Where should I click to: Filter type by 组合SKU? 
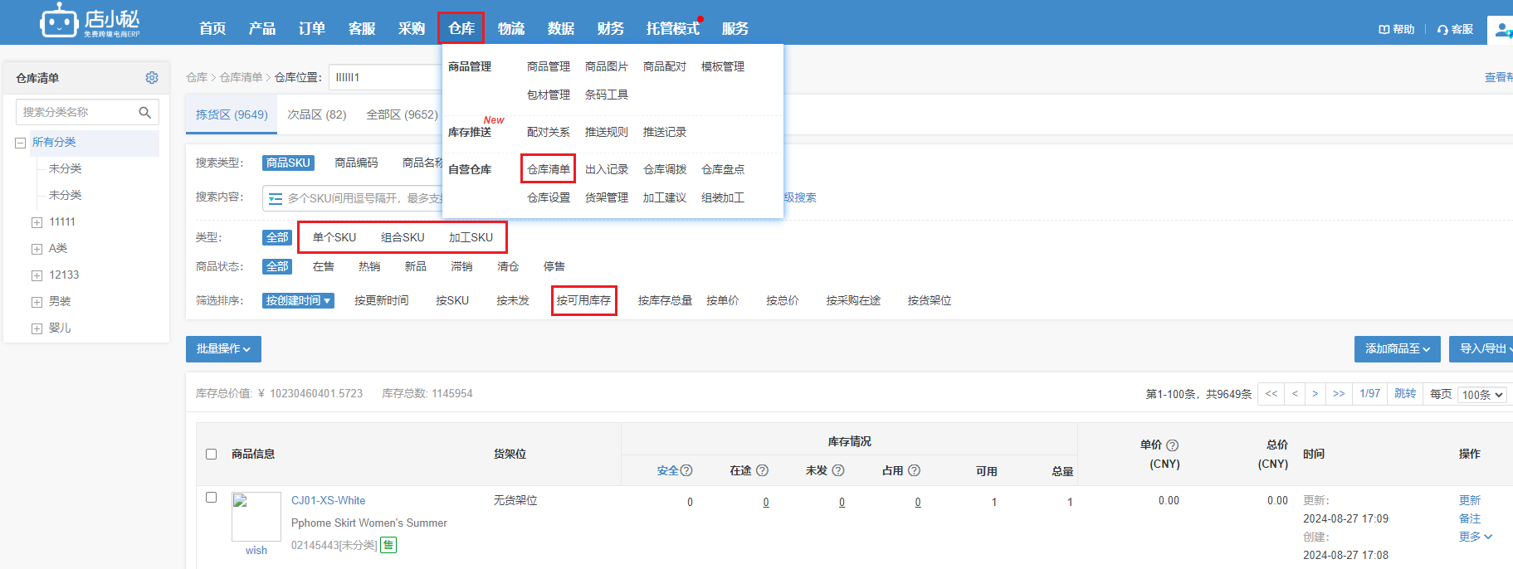(403, 237)
